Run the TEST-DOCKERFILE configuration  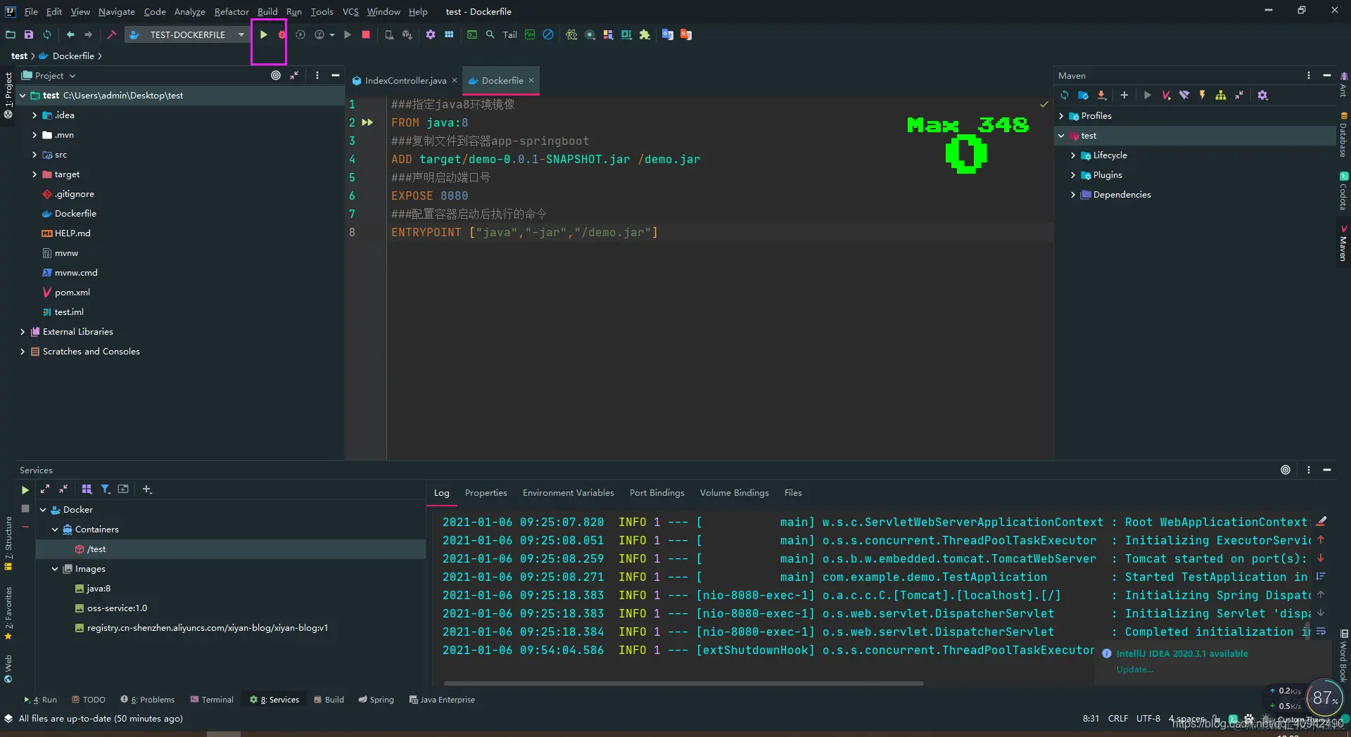pyautogui.click(x=263, y=34)
